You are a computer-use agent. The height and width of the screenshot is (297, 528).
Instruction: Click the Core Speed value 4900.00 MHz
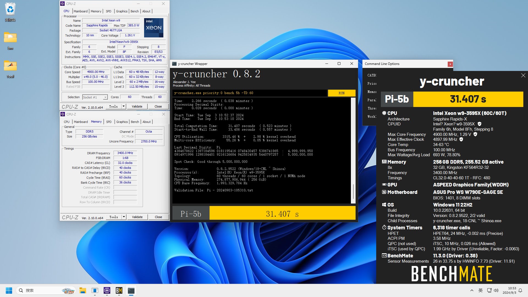(x=96, y=72)
